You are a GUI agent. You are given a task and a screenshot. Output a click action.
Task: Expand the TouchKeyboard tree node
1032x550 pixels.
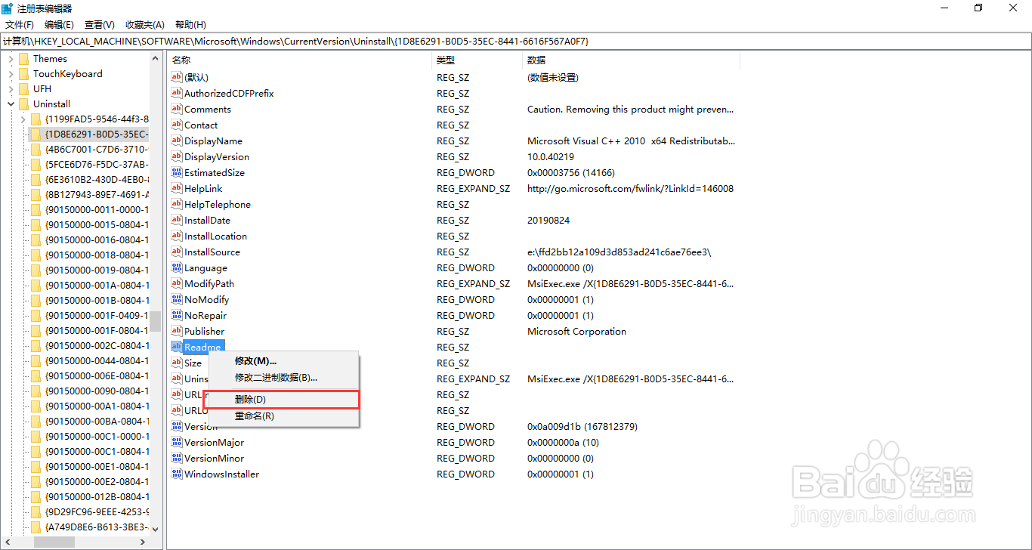11,73
